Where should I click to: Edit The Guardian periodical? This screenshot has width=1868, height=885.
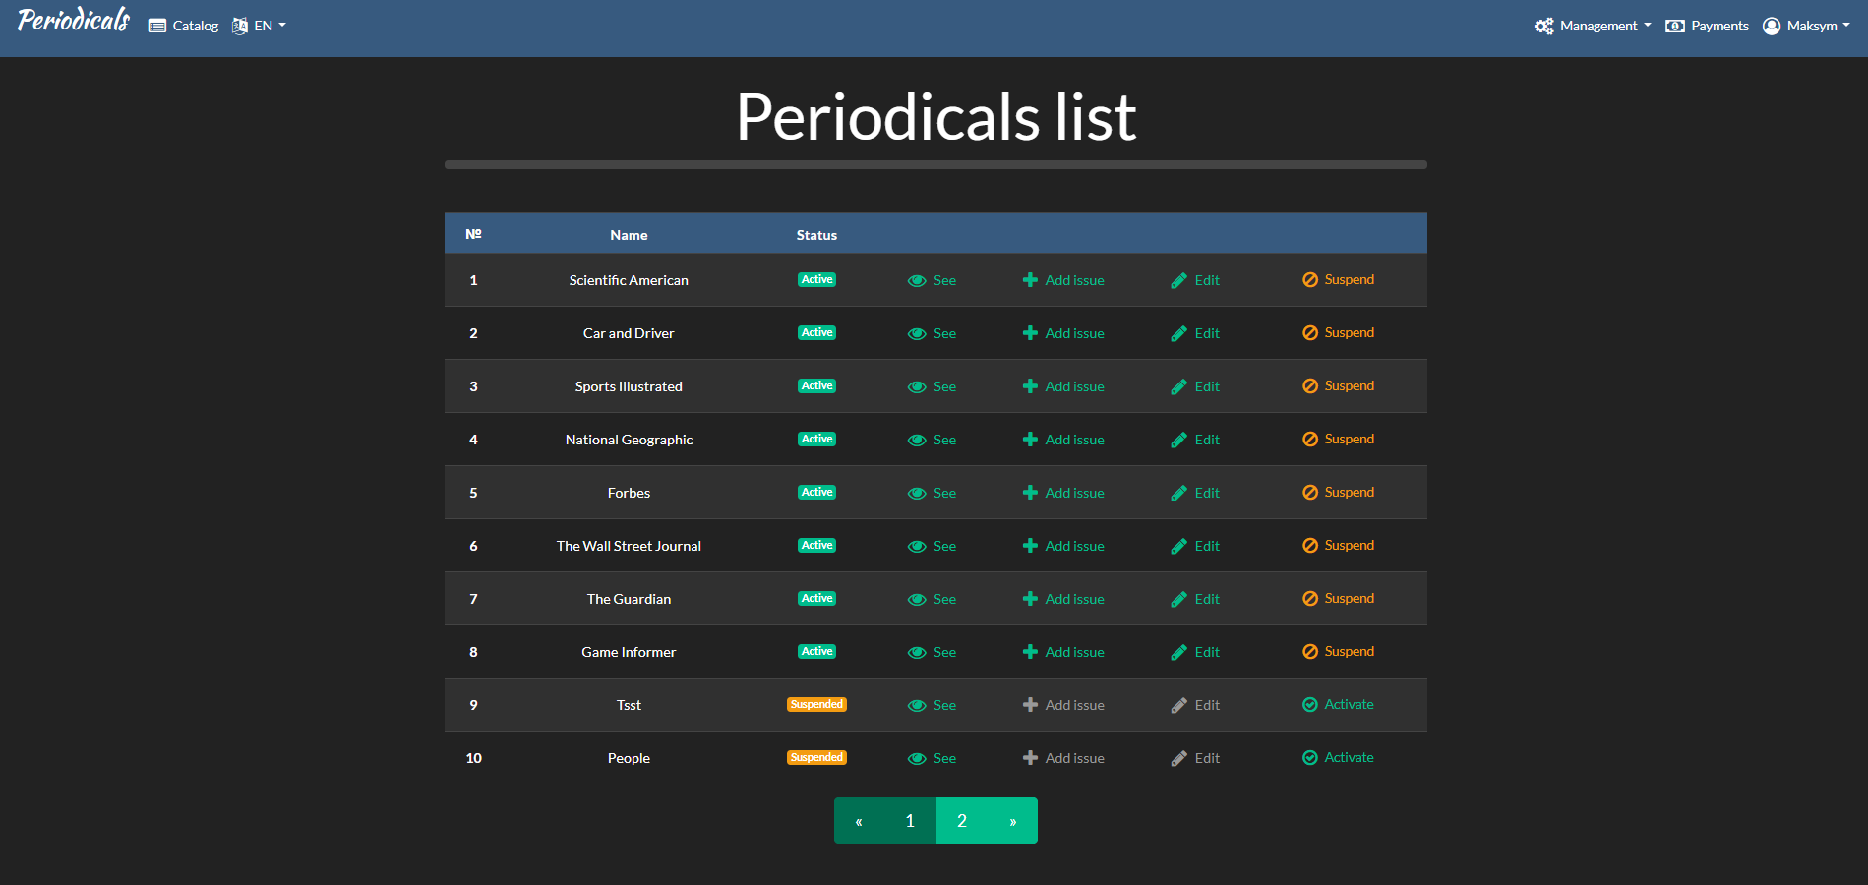click(1195, 599)
